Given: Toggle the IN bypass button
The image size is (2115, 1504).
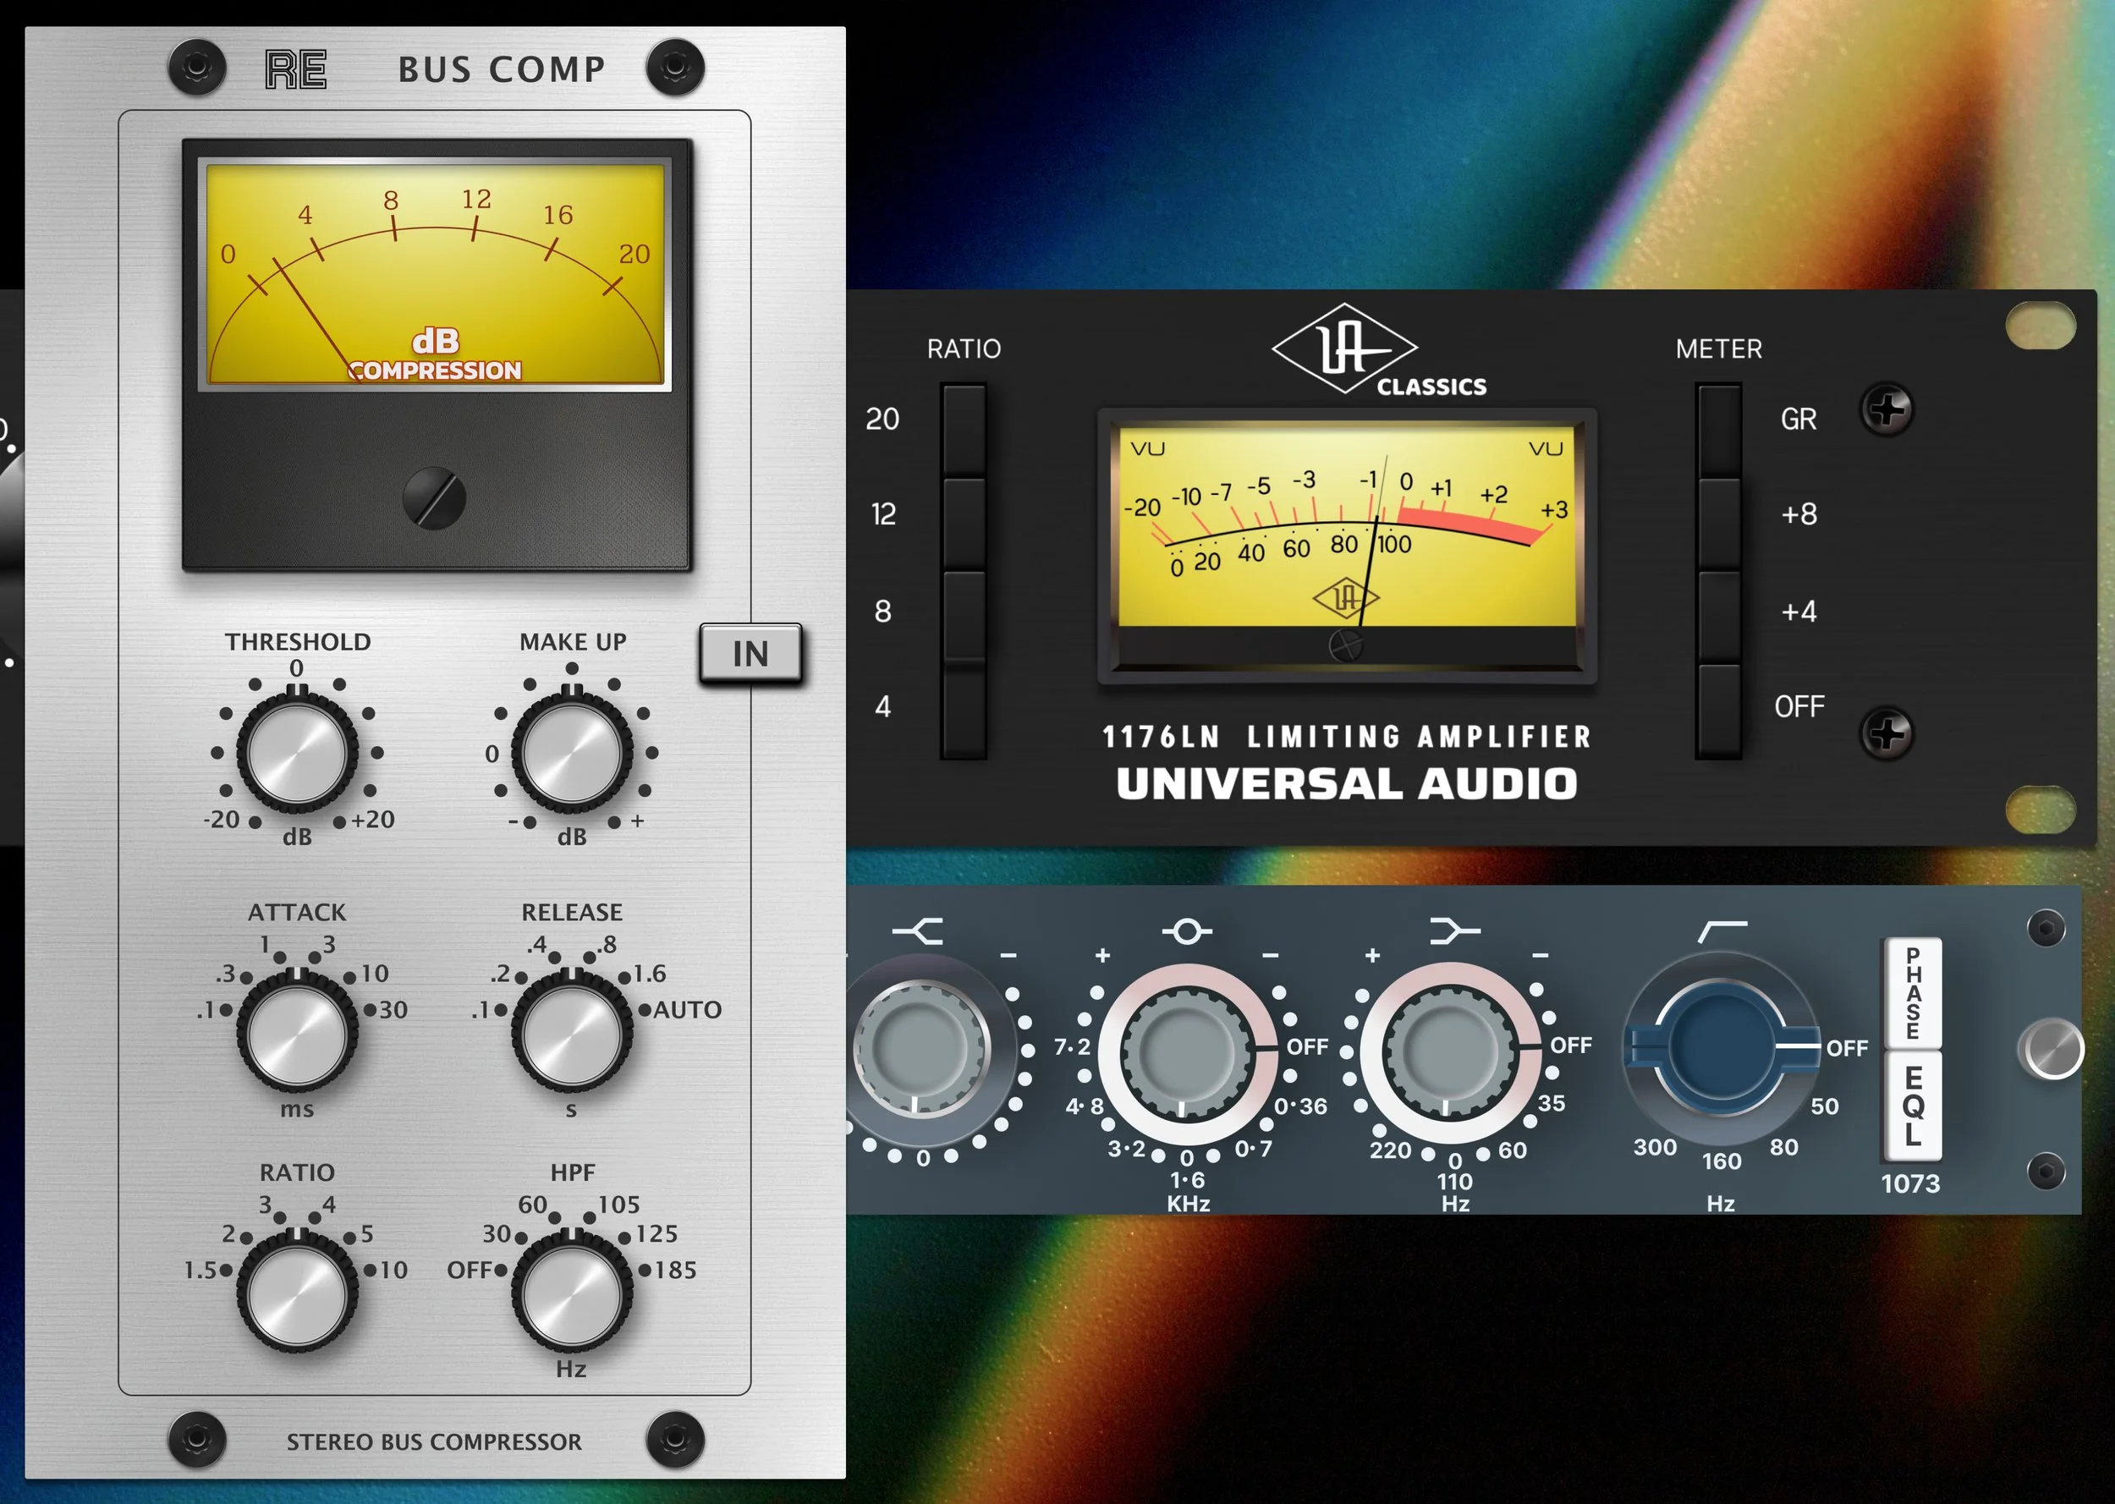Looking at the screenshot, I should coord(750,654).
